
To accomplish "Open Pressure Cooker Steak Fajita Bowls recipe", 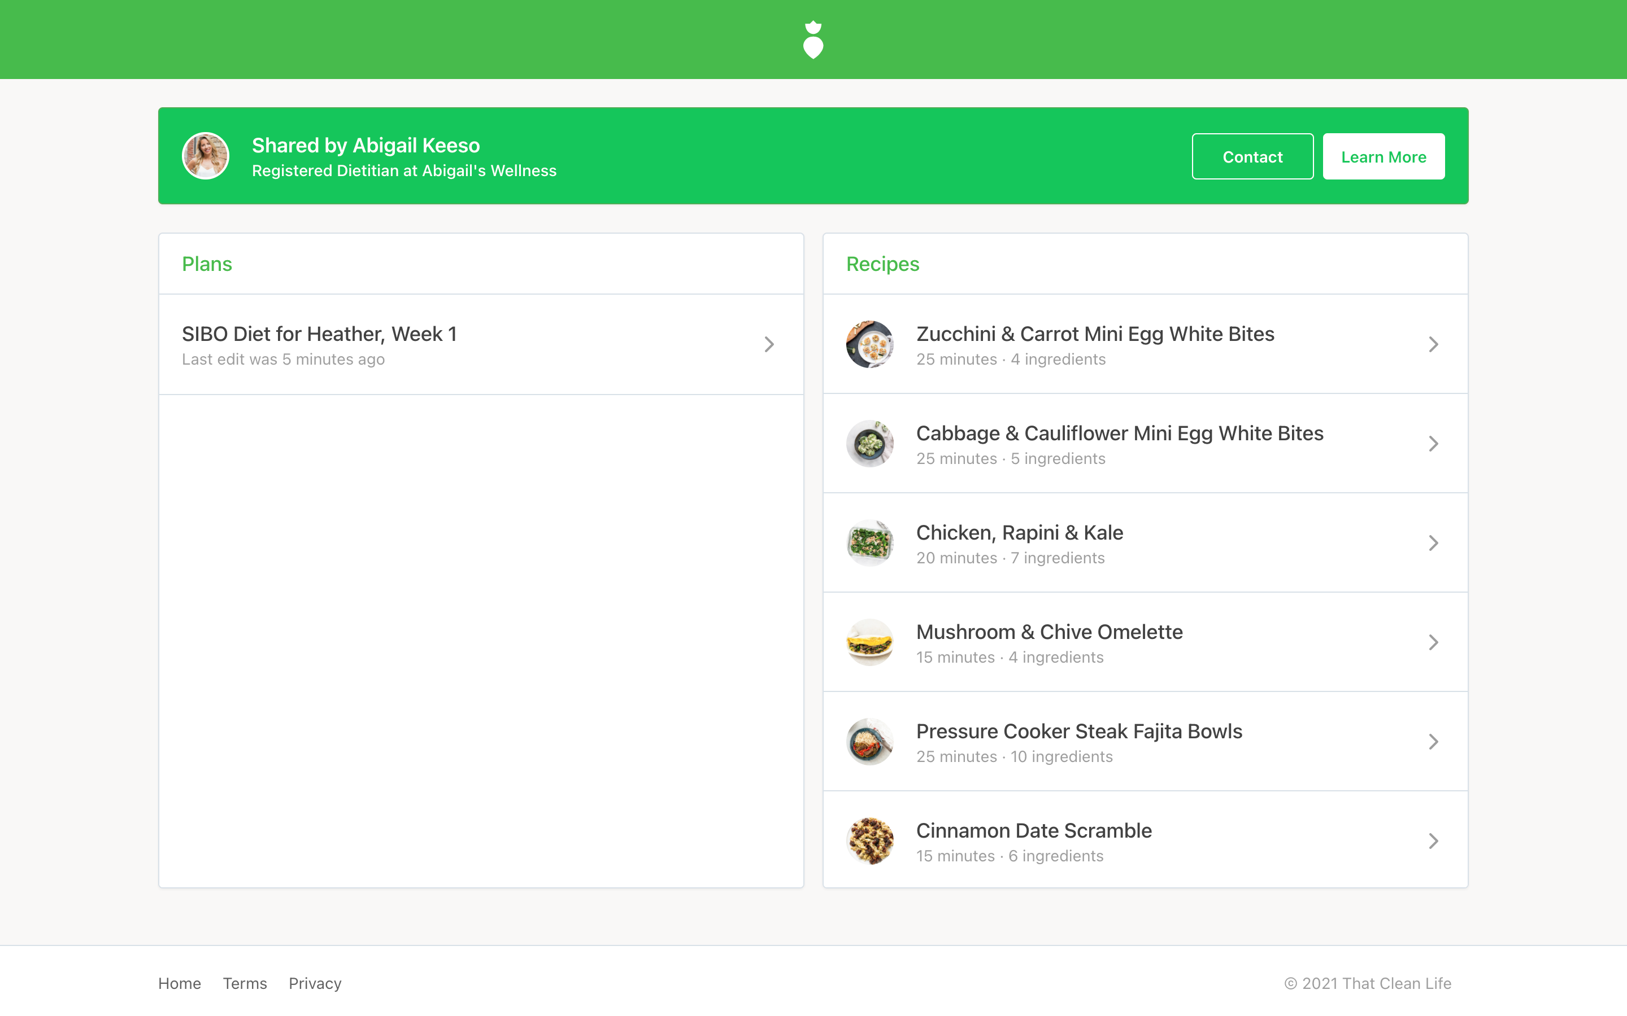I will [1146, 742].
